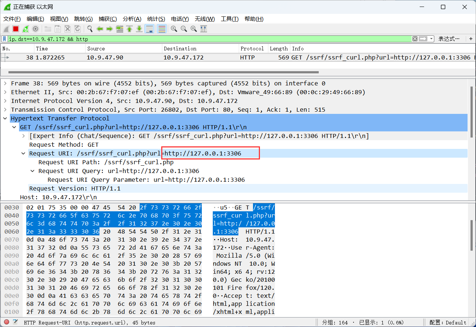Click the display filter input field

pos(209,39)
